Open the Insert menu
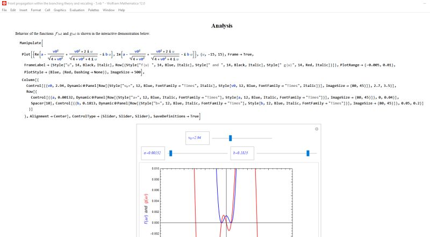430x237 pixels. click(x=23, y=10)
